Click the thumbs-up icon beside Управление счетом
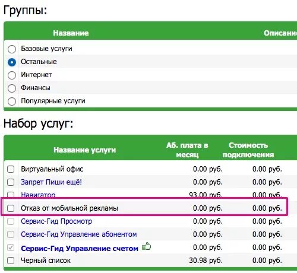297x273 pixels. (x=147, y=246)
